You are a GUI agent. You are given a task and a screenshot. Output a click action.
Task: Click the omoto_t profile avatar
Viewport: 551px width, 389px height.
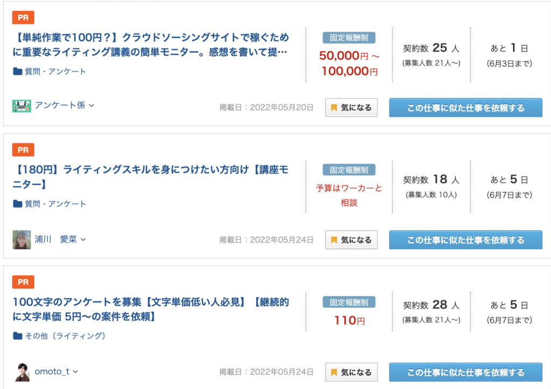[x=22, y=372]
